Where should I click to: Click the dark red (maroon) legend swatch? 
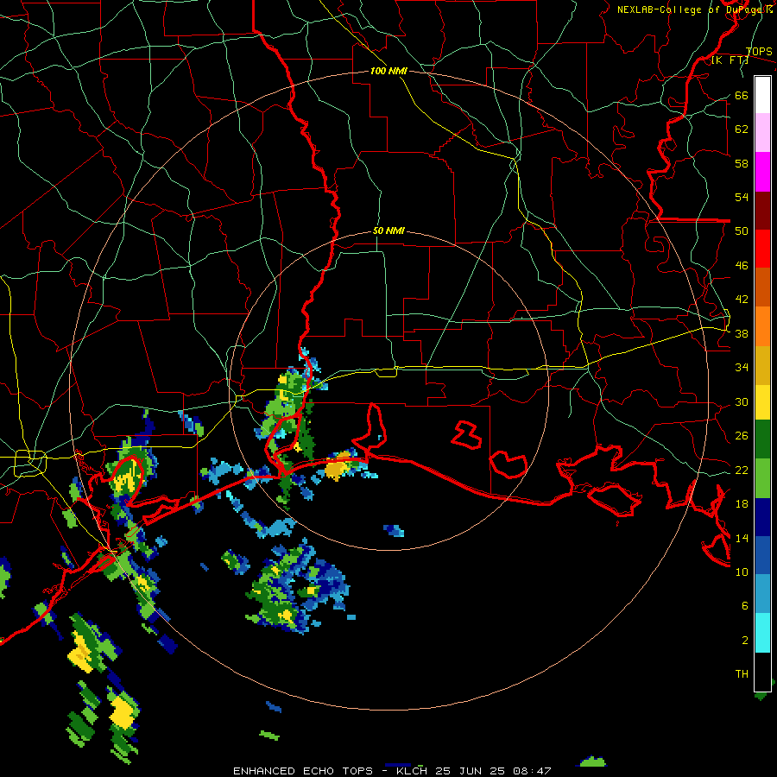coord(762,211)
